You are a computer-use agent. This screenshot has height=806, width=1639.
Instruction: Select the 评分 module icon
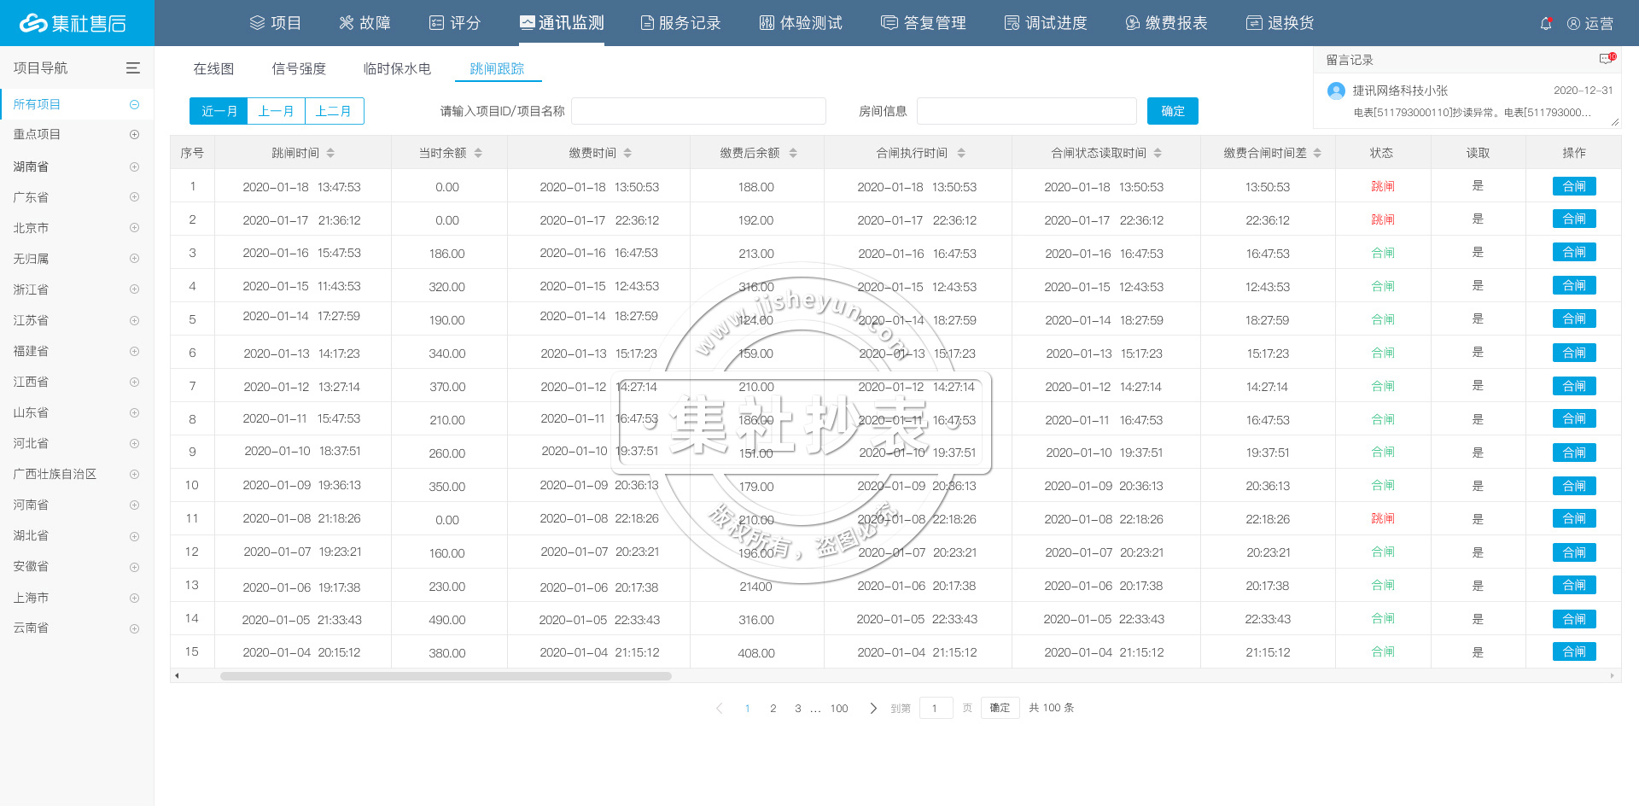click(x=435, y=23)
